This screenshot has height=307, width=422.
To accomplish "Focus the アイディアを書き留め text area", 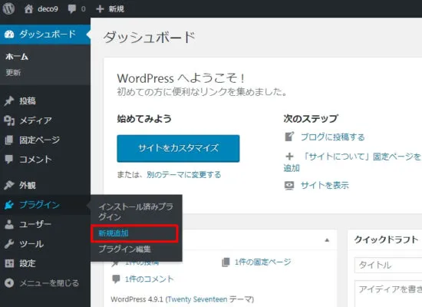I will coord(388,293).
